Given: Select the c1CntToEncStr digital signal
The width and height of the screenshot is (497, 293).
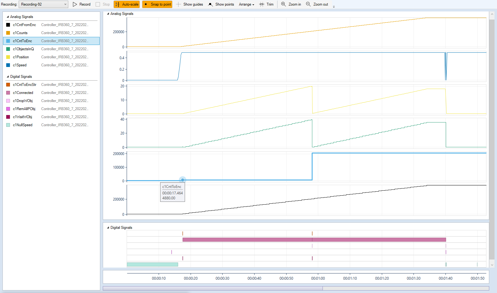Looking at the screenshot, I should [51, 85].
